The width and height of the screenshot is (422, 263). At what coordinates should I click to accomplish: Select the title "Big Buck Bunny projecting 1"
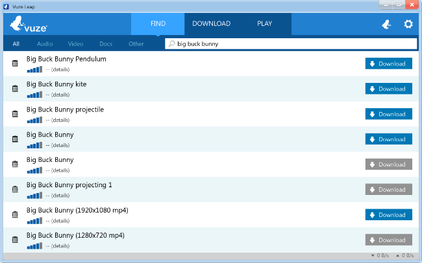point(69,185)
